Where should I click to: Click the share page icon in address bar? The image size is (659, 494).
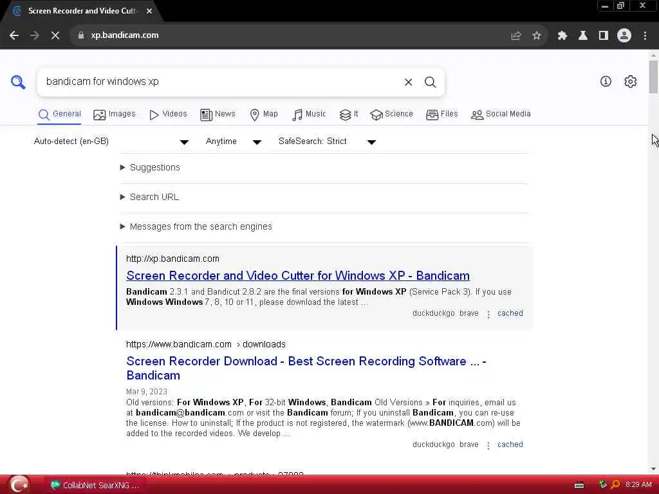(515, 36)
